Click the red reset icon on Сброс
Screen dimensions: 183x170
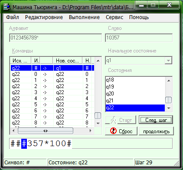click(x=113, y=131)
